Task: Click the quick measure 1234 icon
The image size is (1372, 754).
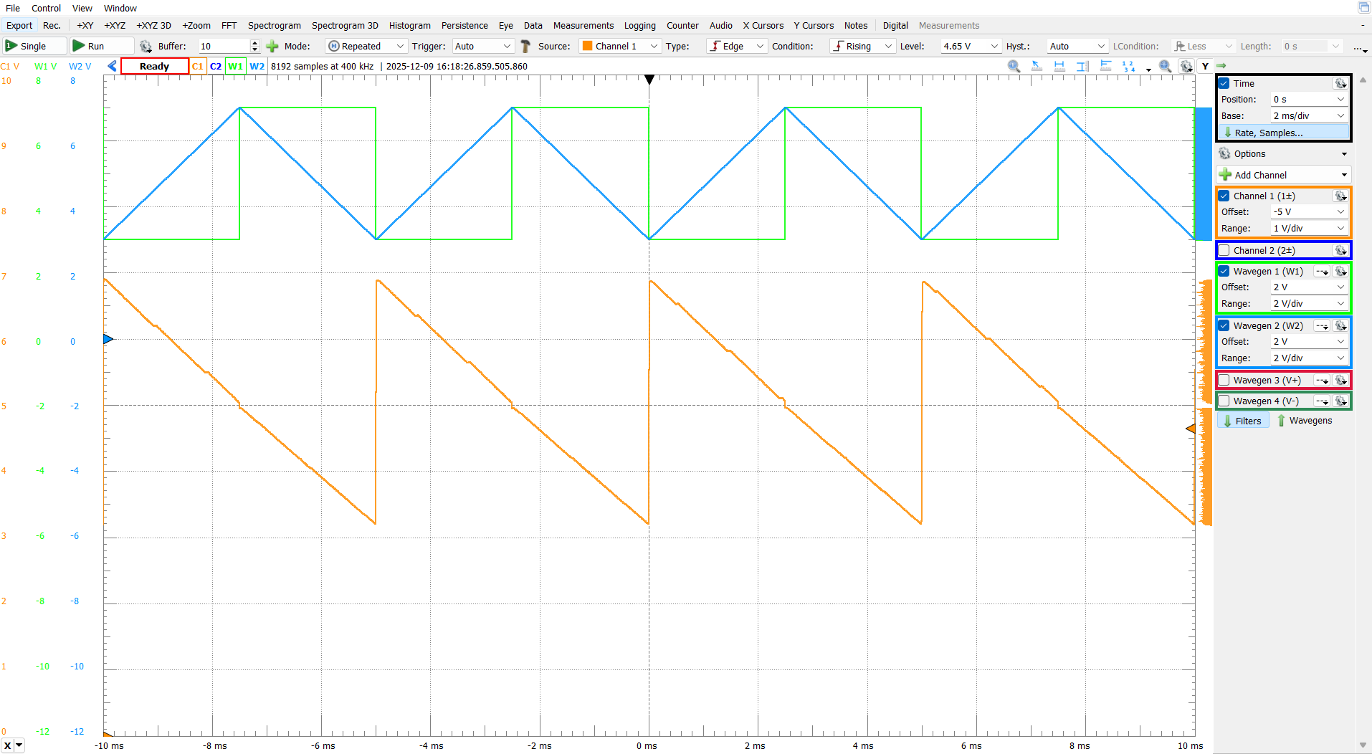Action: tap(1128, 66)
